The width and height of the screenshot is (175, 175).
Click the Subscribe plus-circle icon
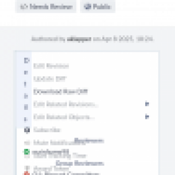coord(27,129)
